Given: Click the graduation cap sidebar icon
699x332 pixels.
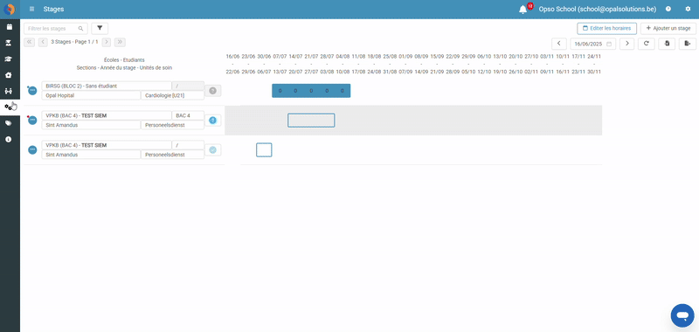Looking at the screenshot, I should pos(9,59).
